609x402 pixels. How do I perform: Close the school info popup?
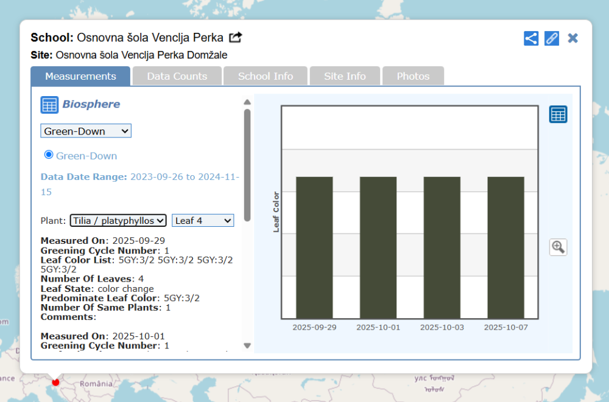pyautogui.click(x=572, y=38)
